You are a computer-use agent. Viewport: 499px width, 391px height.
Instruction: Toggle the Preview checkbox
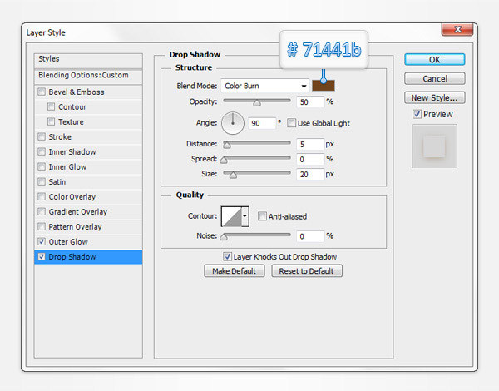click(417, 114)
